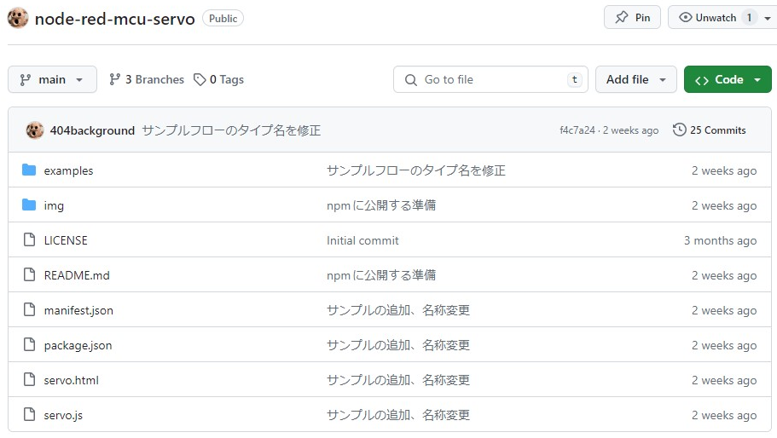The image size is (777, 438).
Task: Open the manifest.json file
Action: (x=78, y=310)
